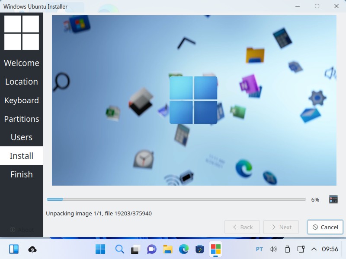Image resolution: width=346 pixels, height=259 pixels.
Task: Click the four-square logo in sidebar
Action: pyautogui.click(x=22, y=33)
